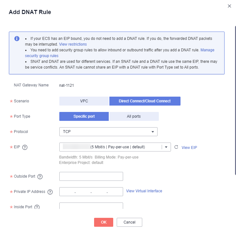The width and height of the screenshot is (236, 236).
Task: Choose Specific port as Port Type
Action: (84, 116)
